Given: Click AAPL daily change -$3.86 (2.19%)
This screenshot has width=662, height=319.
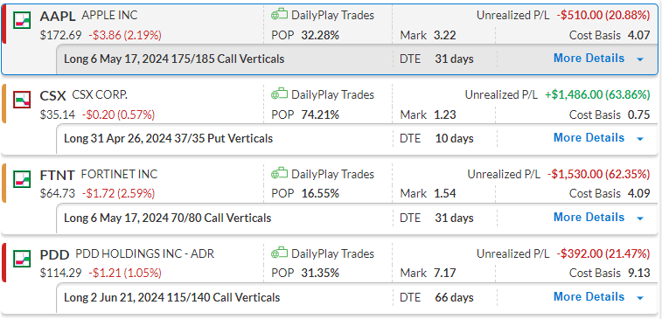Looking at the screenshot, I should (125, 35).
